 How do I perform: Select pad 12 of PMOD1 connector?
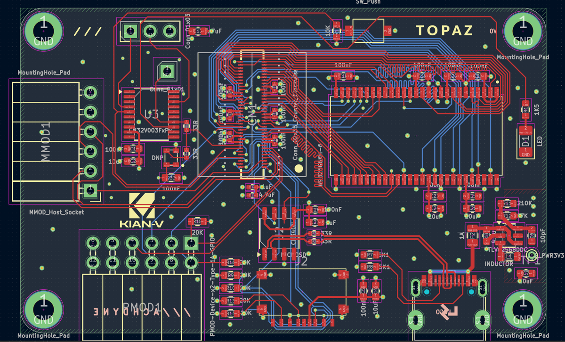click(x=93, y=262)
